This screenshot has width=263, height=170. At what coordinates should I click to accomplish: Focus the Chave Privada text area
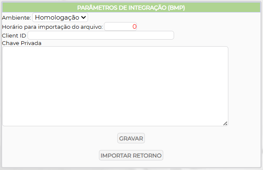(115, 86)
